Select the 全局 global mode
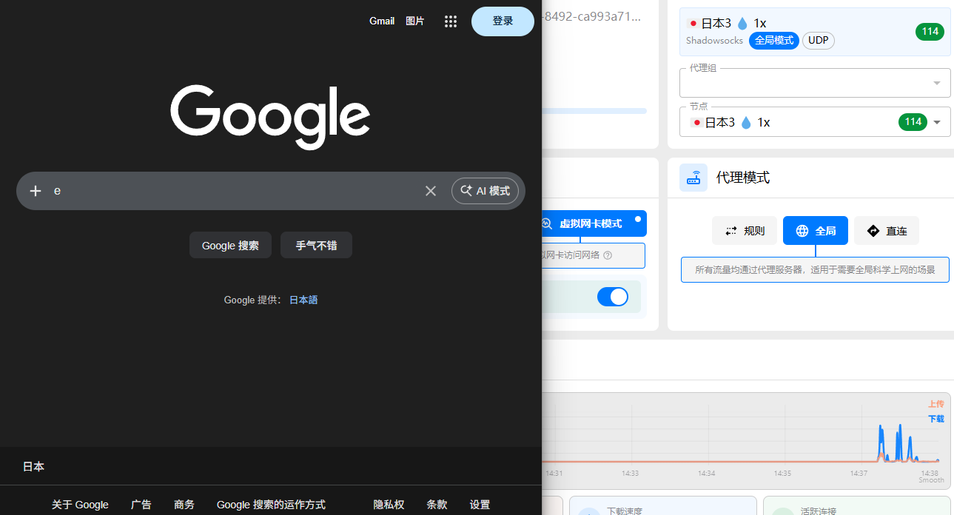 815,231
